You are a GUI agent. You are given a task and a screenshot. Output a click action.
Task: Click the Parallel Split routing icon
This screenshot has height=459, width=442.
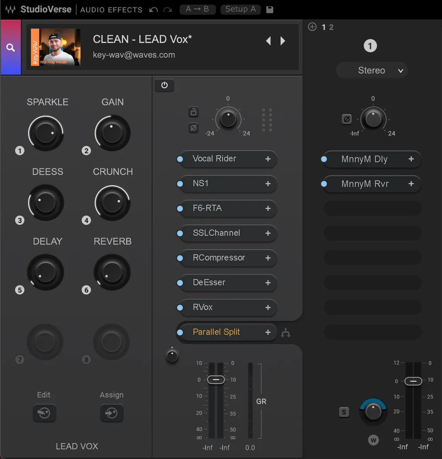coord(286,333)
